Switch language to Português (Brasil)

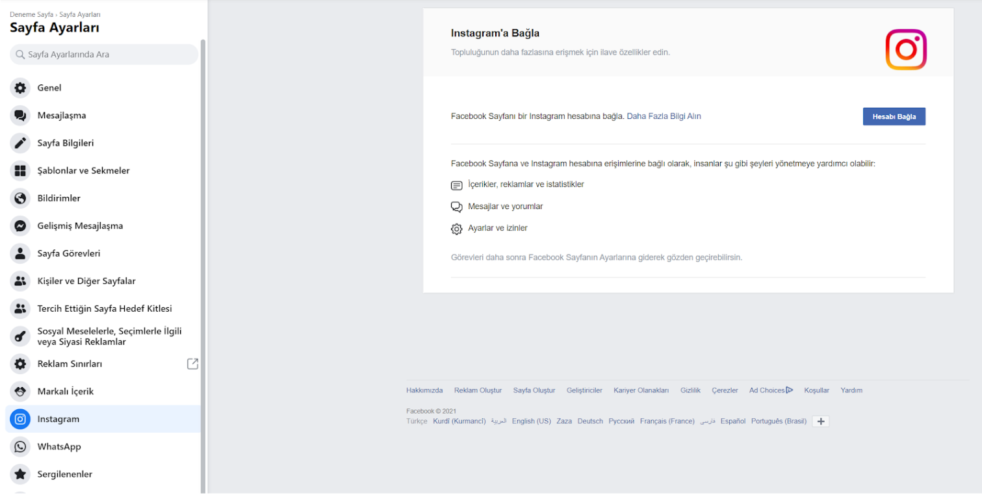pos(779,422)
